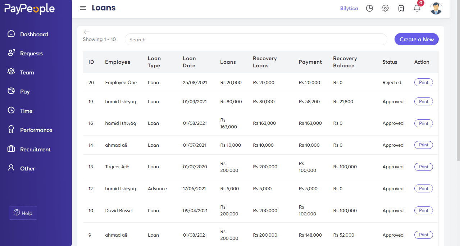Click the Loan Type column header
Screen dimensions: 460x246
(154, 62)
